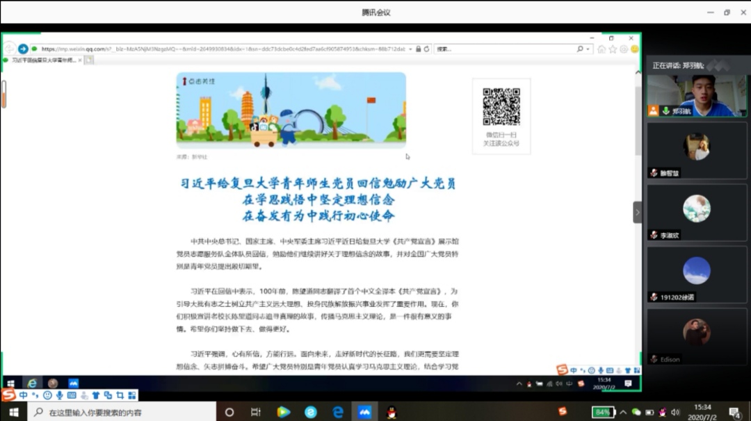751x421 pixels.
Task: Open Tencent Meeting from the Windows taskbar
Action: coord(365,412)
